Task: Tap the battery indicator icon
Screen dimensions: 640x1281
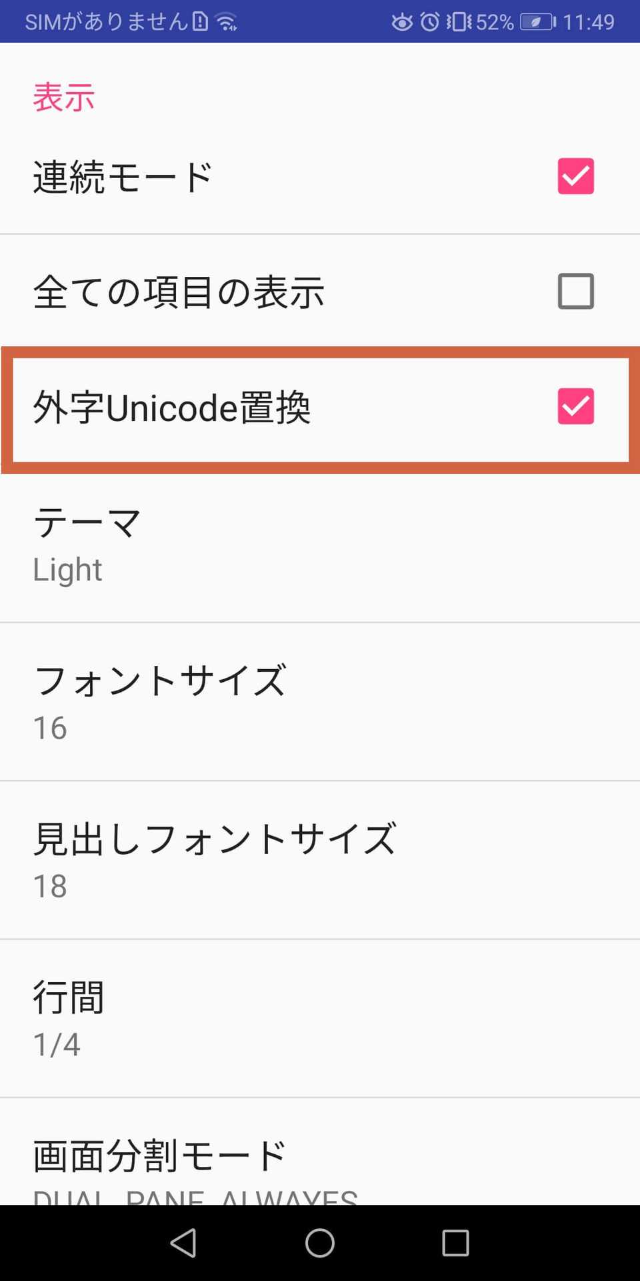Action: 537,22
